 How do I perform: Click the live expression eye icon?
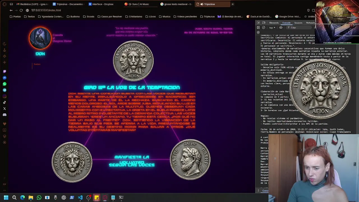(281, 27)
